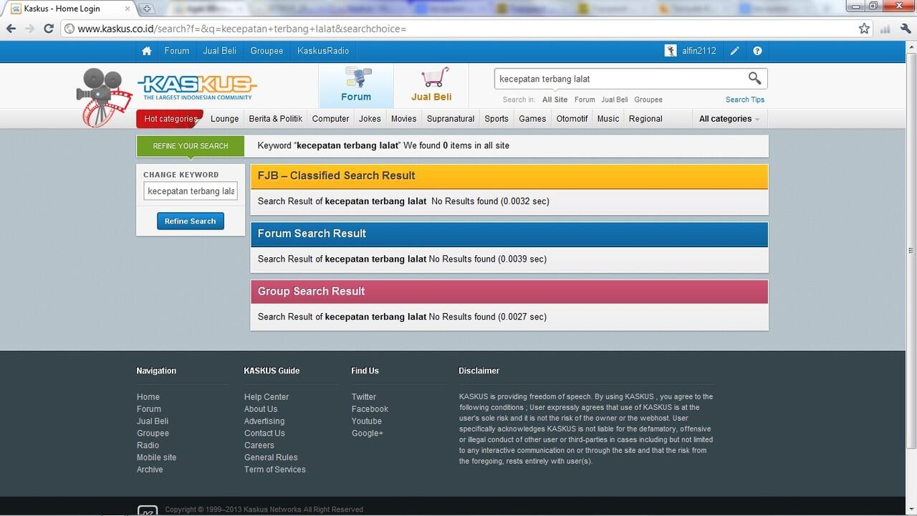This screenshot has height=516, width=917.
Task: Open footer Mobile site link
Action: click(156, 458)
